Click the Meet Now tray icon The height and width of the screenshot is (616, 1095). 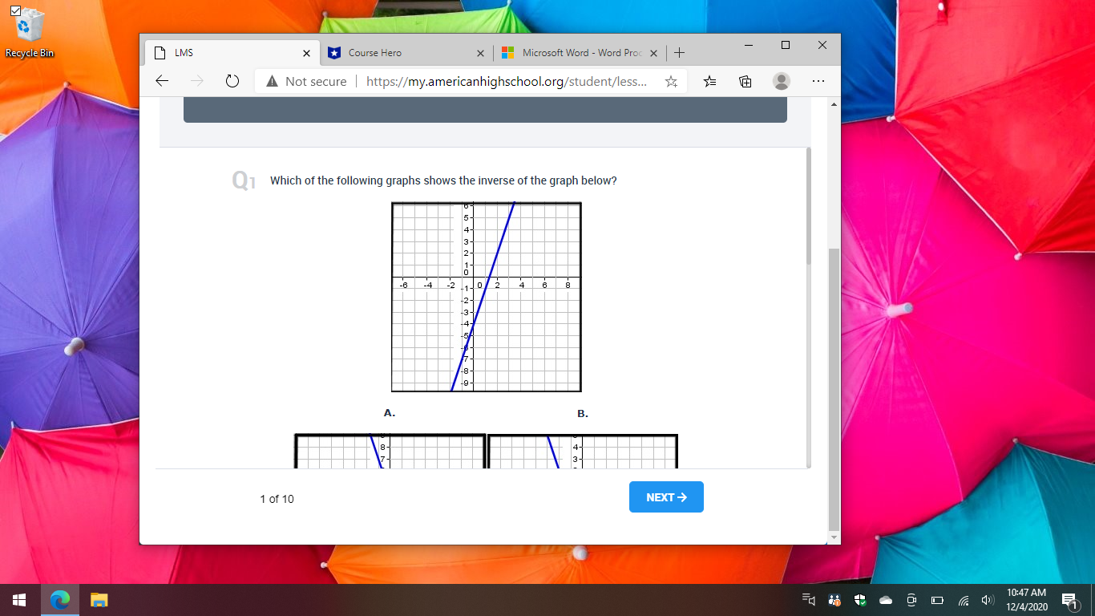[911, 600]
